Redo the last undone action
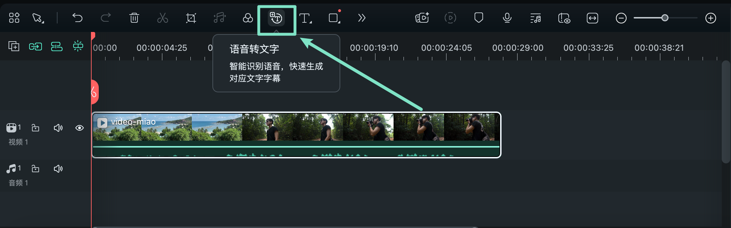 (x=105, y=18)
